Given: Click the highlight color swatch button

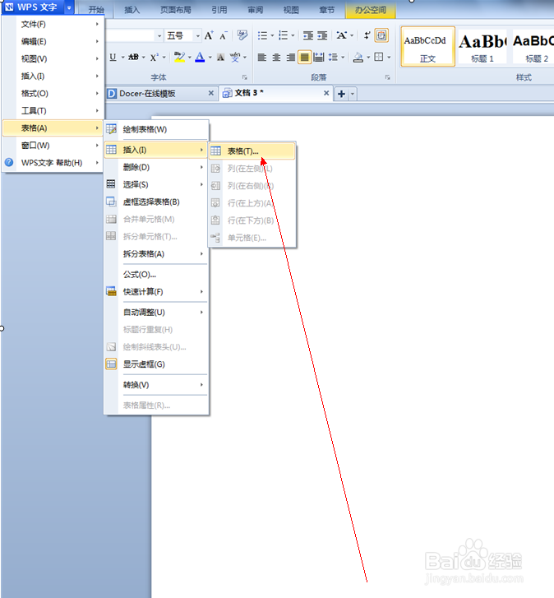Looking at the screenshot, I should pyautogui.click(x=179, y=58).
